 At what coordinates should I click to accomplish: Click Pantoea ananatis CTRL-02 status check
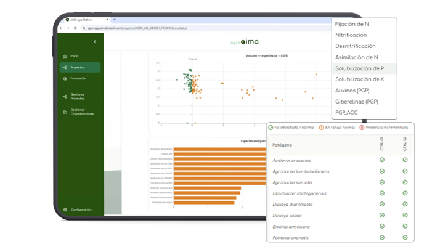[405, 237]
